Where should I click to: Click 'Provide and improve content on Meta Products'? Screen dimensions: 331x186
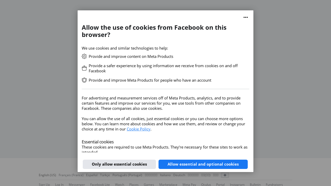[131, 56]
